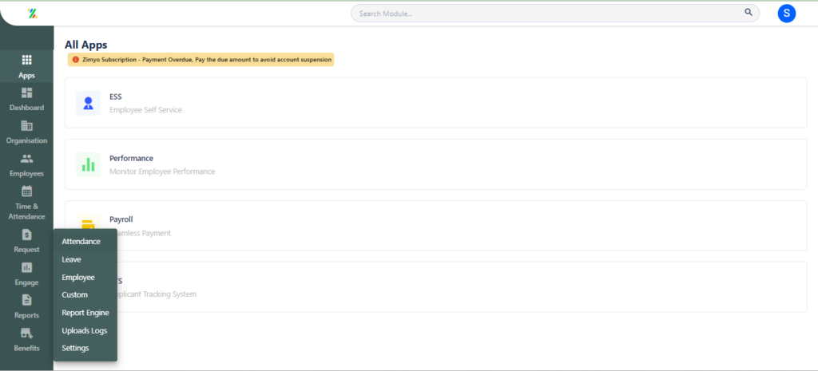Image resolution: width=818 pixels, height=371 pixels.
Task: Select the Request sidebar icon
Action: tap(26, 235)
